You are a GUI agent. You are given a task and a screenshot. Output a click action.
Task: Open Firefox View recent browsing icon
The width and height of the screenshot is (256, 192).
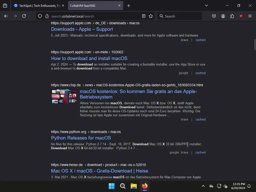tap(5, 5)
